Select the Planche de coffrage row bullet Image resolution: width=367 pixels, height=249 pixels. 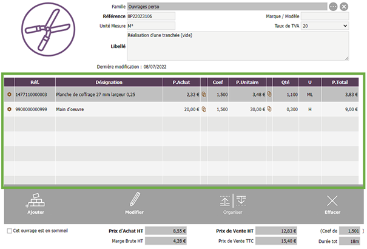(x=9, y=94)
